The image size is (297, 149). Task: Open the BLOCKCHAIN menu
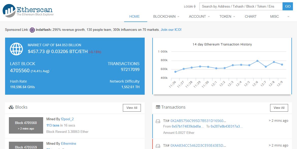(x=164, y=17)
